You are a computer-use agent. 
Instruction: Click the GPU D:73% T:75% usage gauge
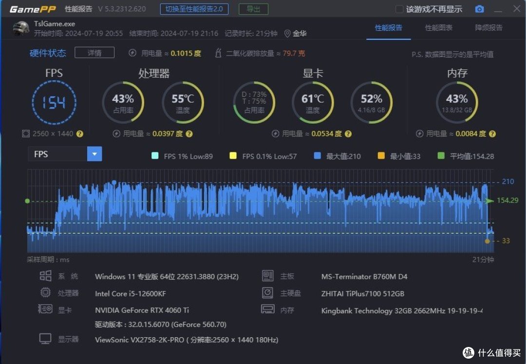[x=254, y=103]
